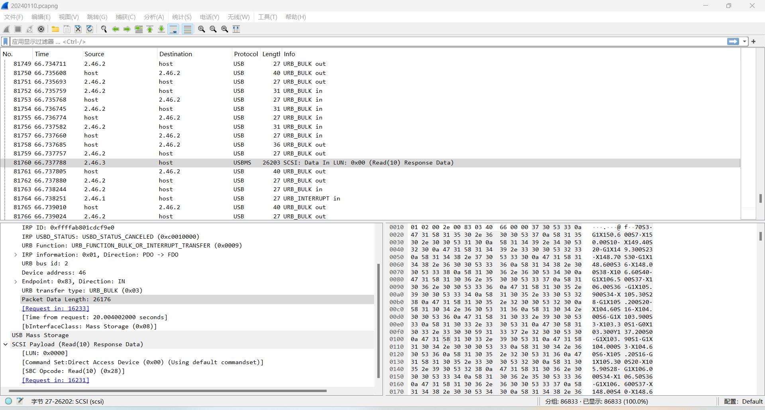The image size is (765, 410).
Task: Open the capture options gear icon
Action: pos(41,29)
